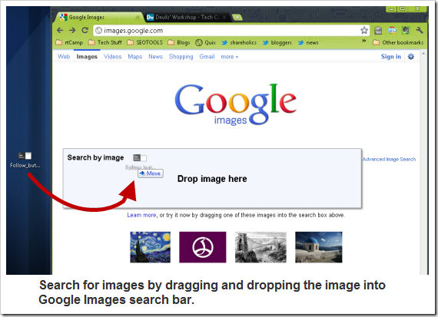Click the building-shaped extension icon
Image resolution: width=438 pixels, height=317 pixels.
pos(378,30)
